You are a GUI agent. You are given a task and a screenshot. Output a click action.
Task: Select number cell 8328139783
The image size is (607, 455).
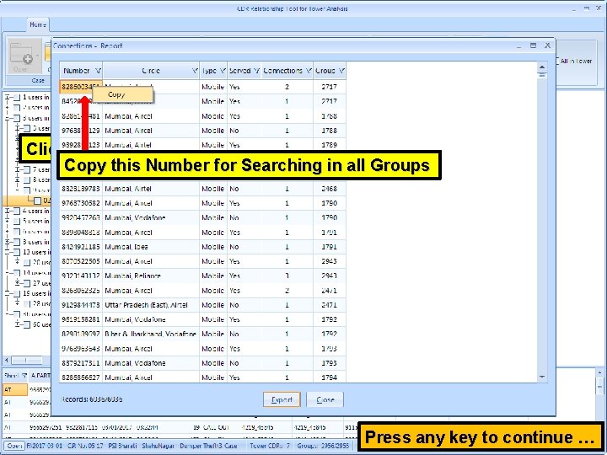click(81, 189)
